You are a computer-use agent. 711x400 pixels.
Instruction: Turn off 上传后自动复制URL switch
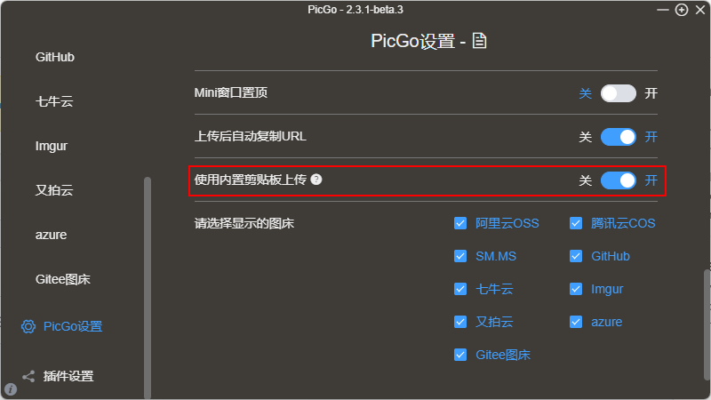[x=619, y=137]
